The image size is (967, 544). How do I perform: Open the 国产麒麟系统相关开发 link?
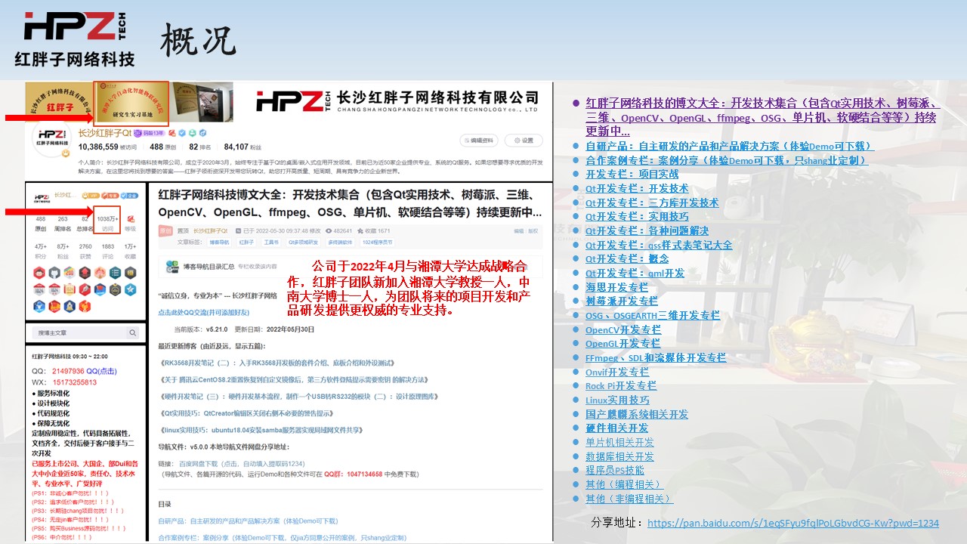(637, 414)
